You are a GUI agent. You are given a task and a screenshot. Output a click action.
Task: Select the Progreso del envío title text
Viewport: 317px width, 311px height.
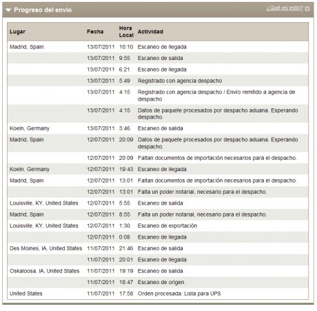pyautogui.click(x=43, y=10)
